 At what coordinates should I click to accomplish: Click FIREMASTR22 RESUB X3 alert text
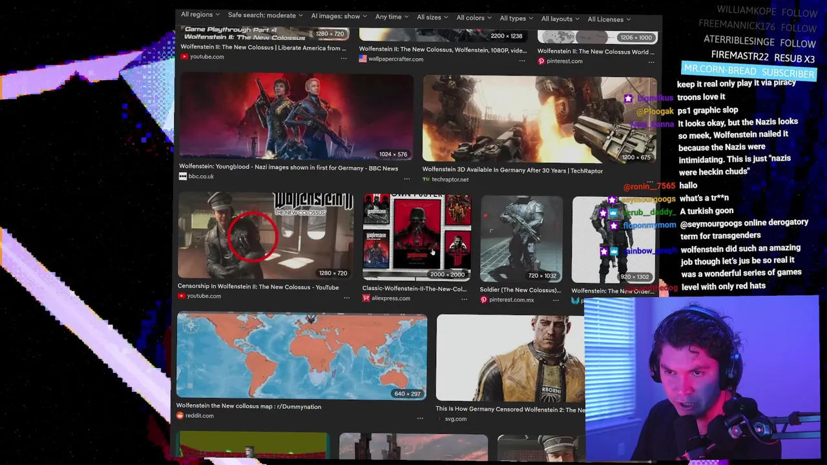coord(763,56)
